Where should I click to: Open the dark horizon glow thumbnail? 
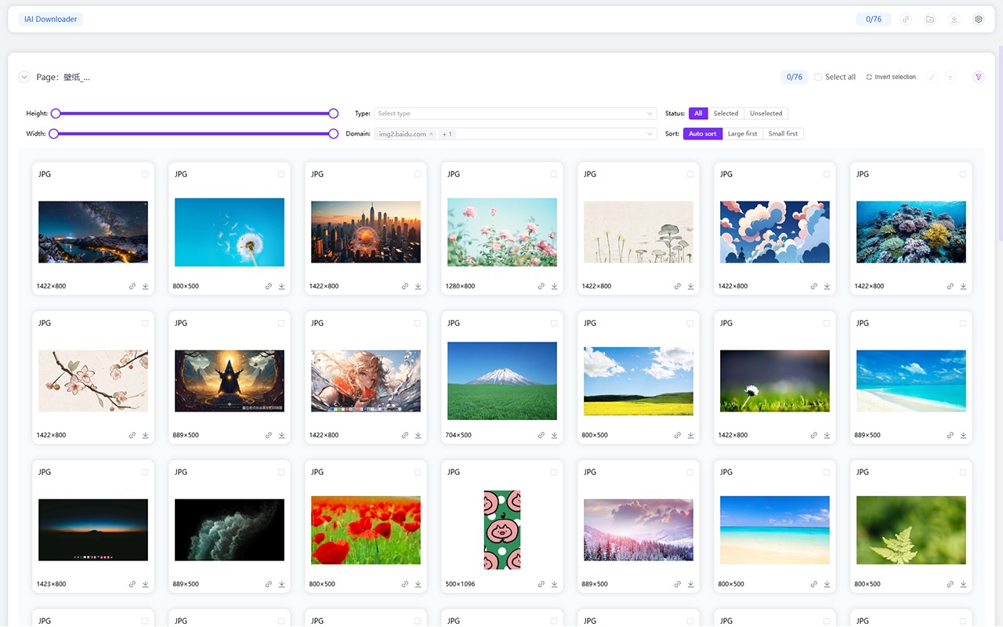click(x=93, y=530)
